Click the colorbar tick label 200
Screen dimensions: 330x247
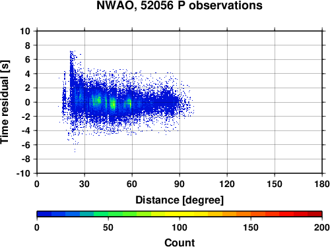(x=322, y=227)
